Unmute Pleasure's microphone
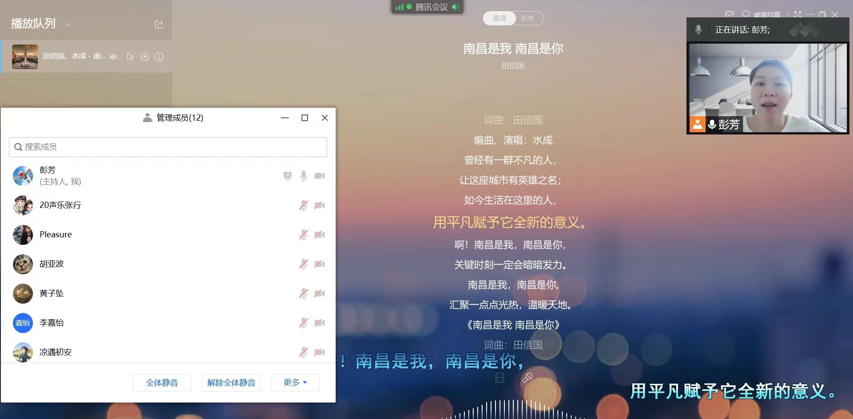The width and height of the screenshot is (853, 419). tap(303, 235)
